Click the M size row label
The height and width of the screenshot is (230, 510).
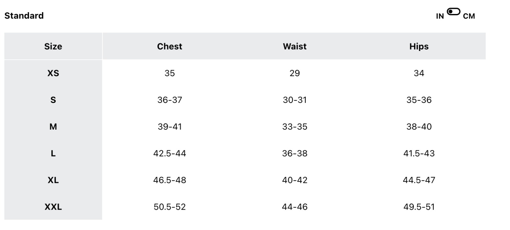tap(53, 127)
